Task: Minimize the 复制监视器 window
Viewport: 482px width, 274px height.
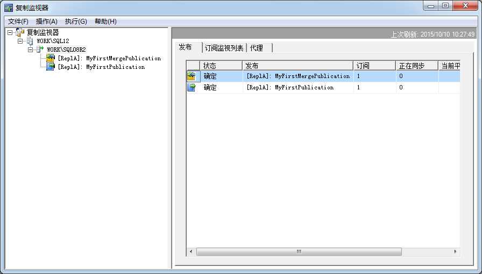Action: click(431, 6)
